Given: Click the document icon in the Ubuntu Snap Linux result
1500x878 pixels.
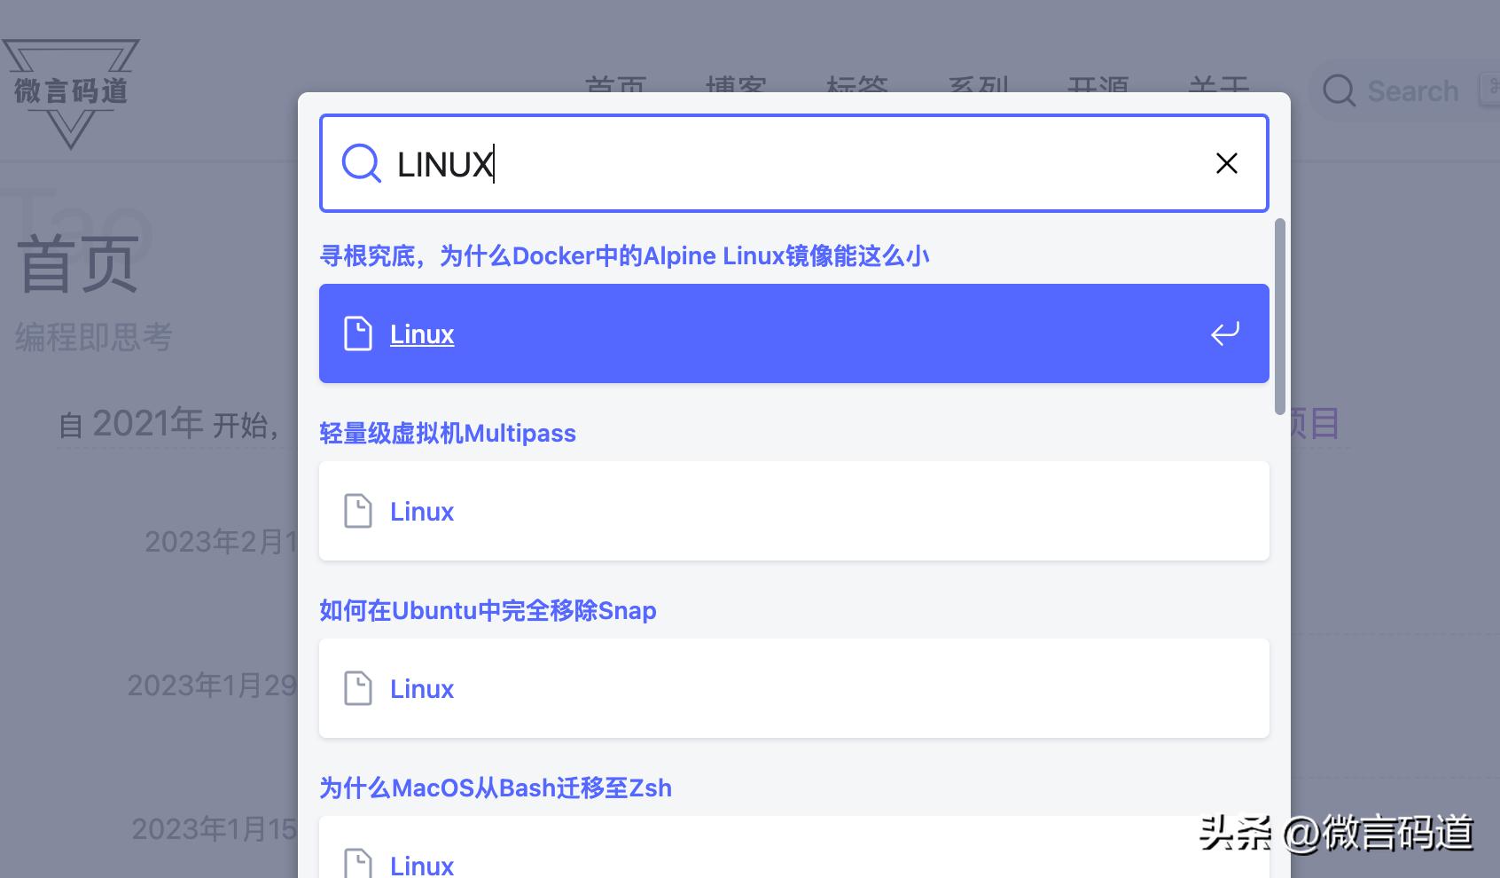Looking at the screenshot, I should (x=358, y=688).
